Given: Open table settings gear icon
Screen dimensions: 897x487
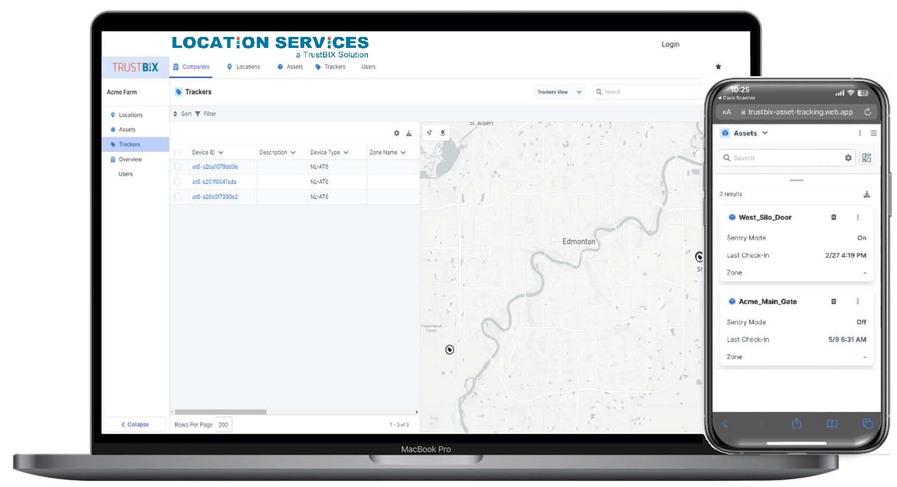Looking at the screenshot, I should click(x=397, y=133).
